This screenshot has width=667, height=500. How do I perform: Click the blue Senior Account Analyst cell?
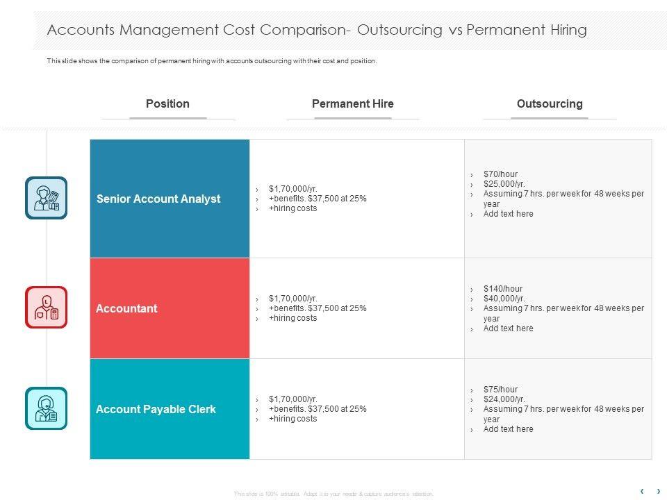click(170, 199)
